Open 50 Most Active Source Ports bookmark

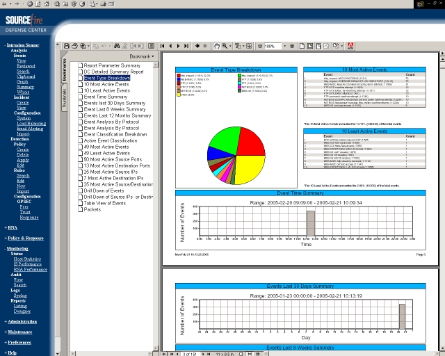[113, 159]
